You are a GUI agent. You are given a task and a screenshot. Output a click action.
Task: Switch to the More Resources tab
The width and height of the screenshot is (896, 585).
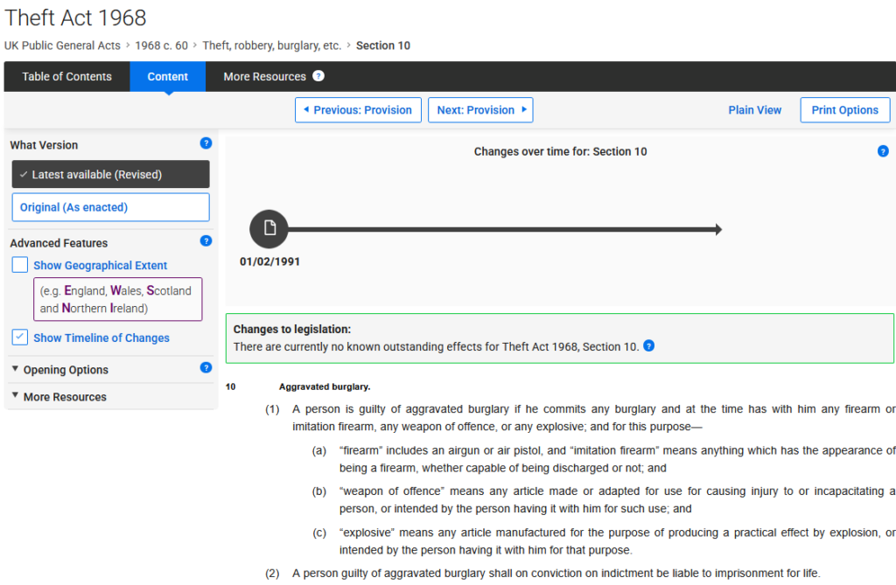[x=264, y=77]
